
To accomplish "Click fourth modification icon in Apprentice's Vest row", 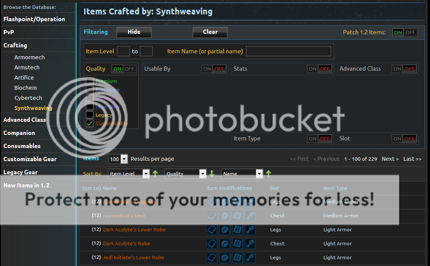I will point(250,216).
